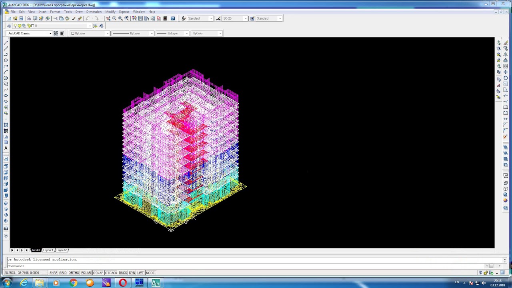Image resolution: width=512 pixels, height=288 pixels.
Task: Toggle POLAR tracking in status bar
Action: [86, 273]
